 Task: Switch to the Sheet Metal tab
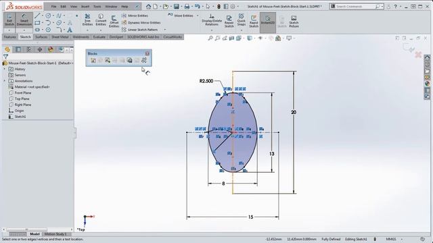[x=60, y=37]
